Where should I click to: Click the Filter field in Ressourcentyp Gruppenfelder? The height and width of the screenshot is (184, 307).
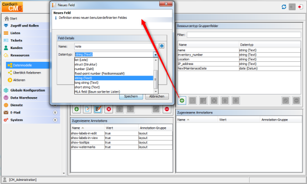(x=244, y=35)
